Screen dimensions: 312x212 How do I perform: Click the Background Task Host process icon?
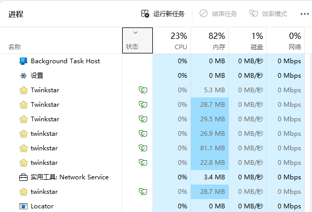(23, 61)
